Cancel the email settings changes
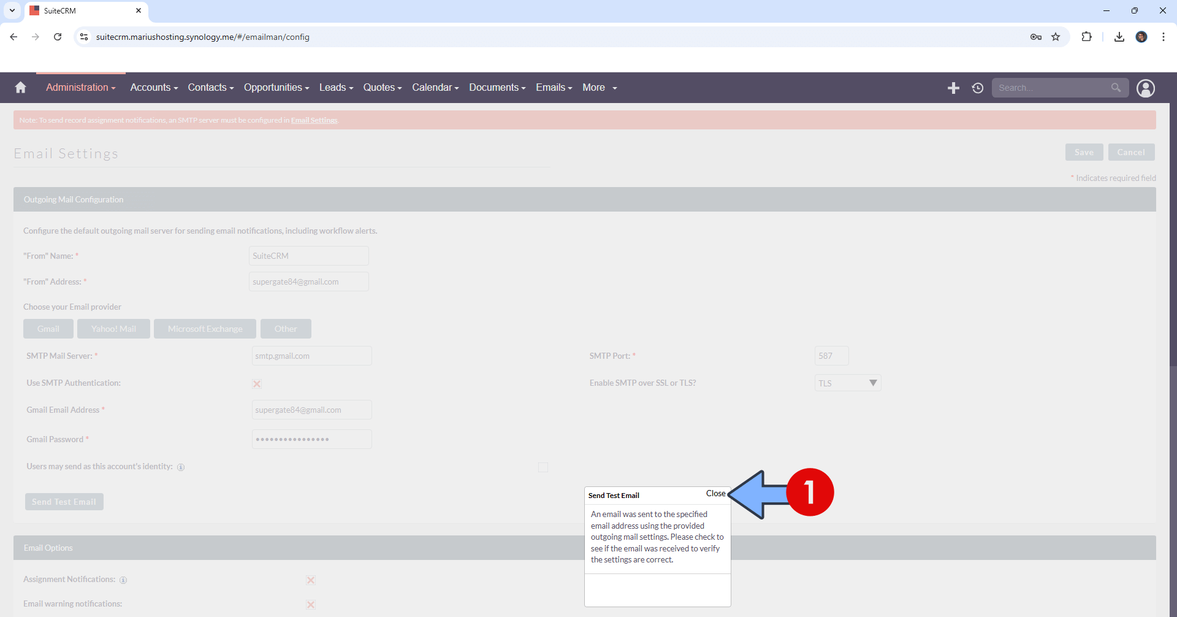The height and width of the screenshot is (617, 1177). click(1131, 152)
